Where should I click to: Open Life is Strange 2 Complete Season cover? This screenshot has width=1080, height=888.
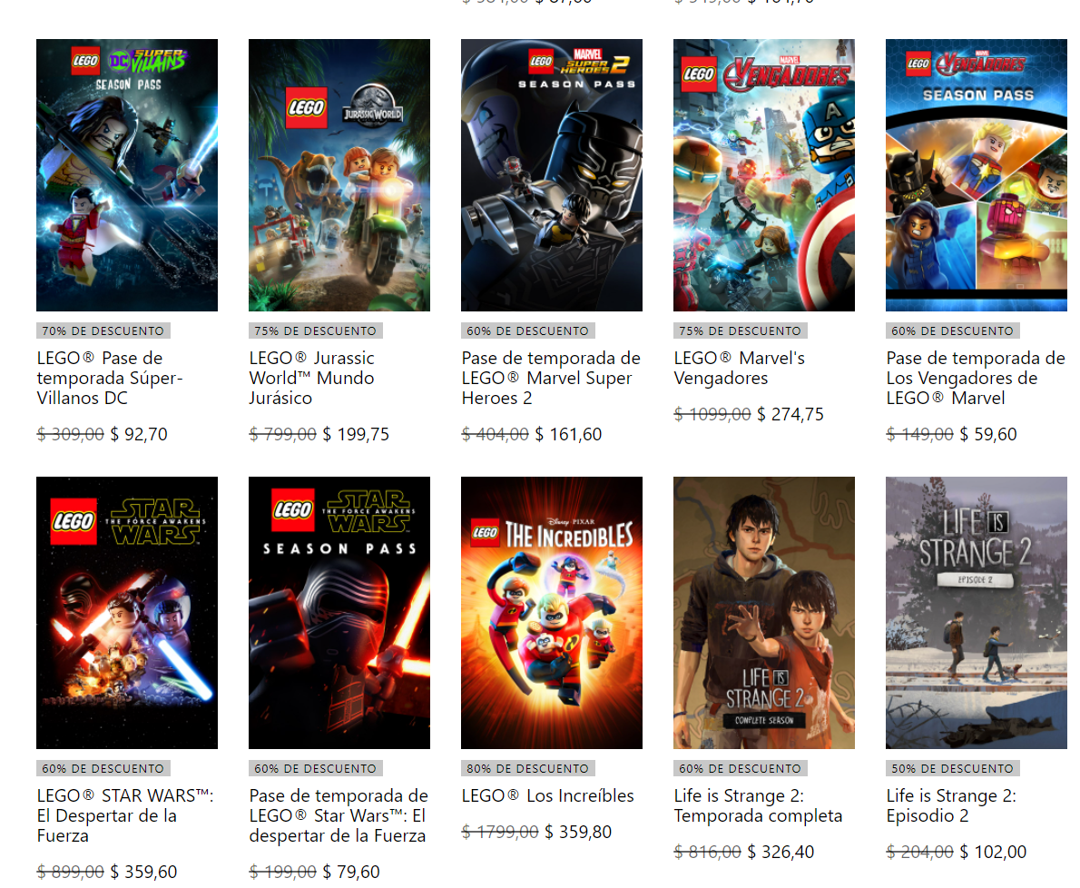764,613
